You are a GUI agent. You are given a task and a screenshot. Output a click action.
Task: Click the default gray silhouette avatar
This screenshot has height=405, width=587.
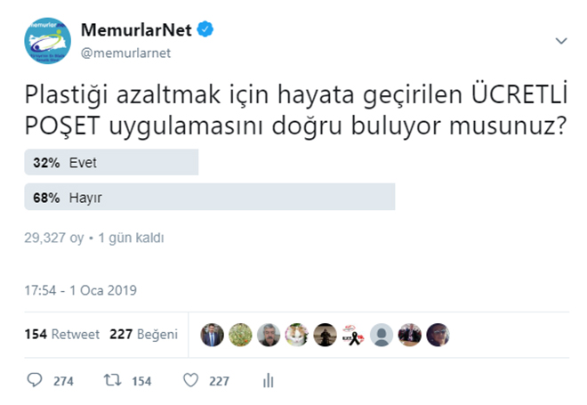click(382, 335)
